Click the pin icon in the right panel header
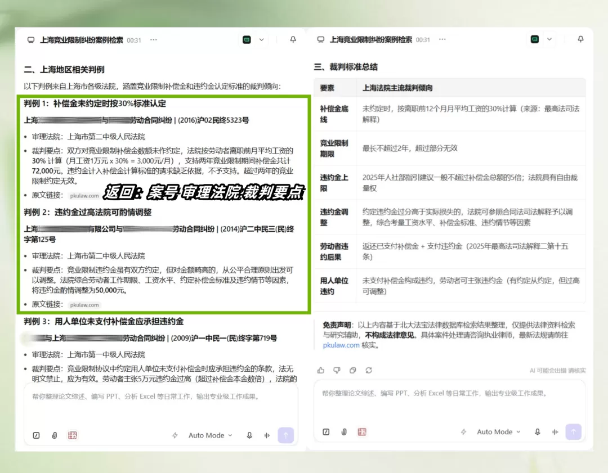This screenshot has width=608, height=473. (580, 39)
